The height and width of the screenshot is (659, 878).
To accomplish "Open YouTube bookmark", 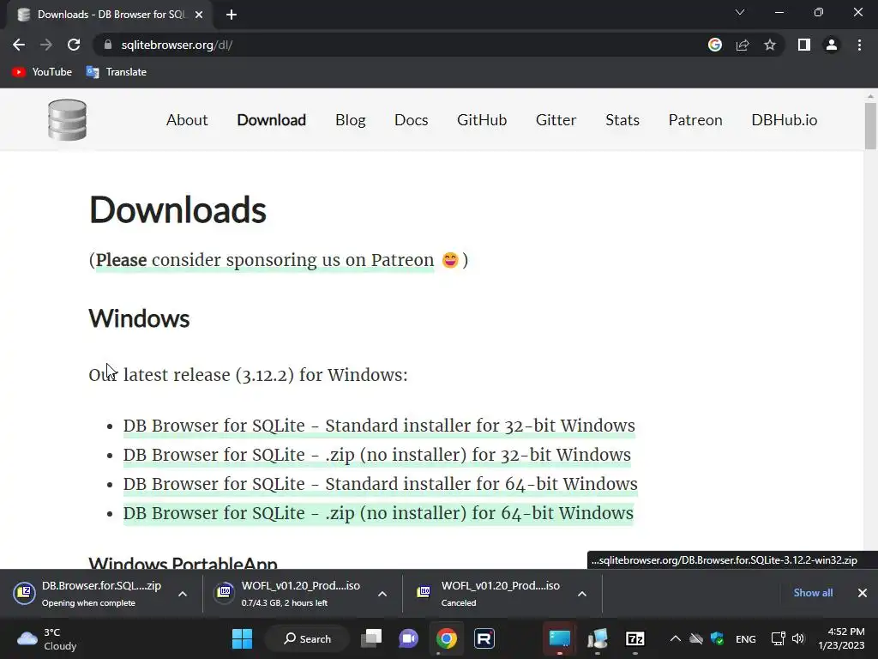I will pyautogui.click(x=42, y=72).
